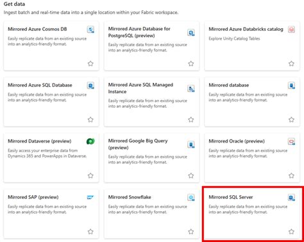Select Mirrored Azure Database for PostgreSQL title
The height and width of the screenshot is (242, 304).
pos(139,32)
